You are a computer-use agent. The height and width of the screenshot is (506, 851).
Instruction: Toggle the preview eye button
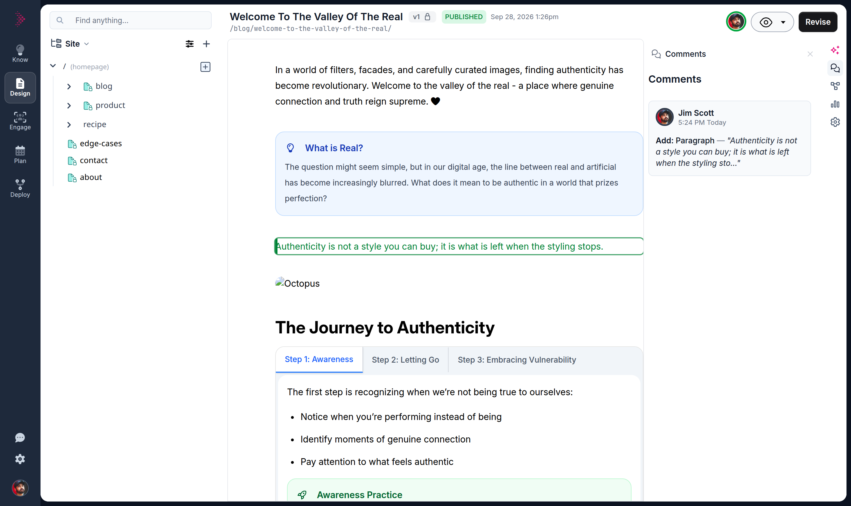point(766,22)
